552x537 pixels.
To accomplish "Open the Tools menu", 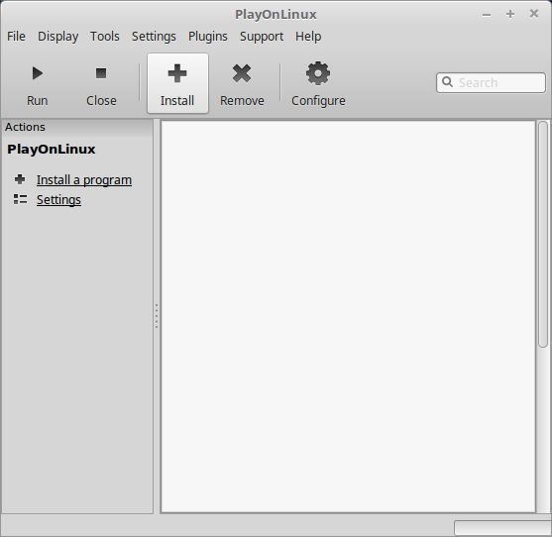I will (x=105, y=37).
